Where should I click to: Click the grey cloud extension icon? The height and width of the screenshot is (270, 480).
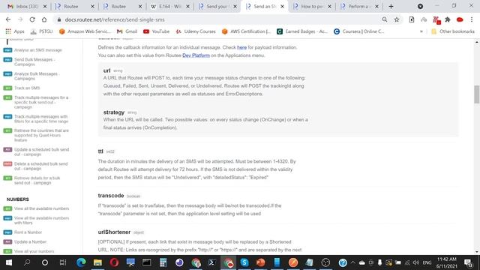click(x=424, y=19)
